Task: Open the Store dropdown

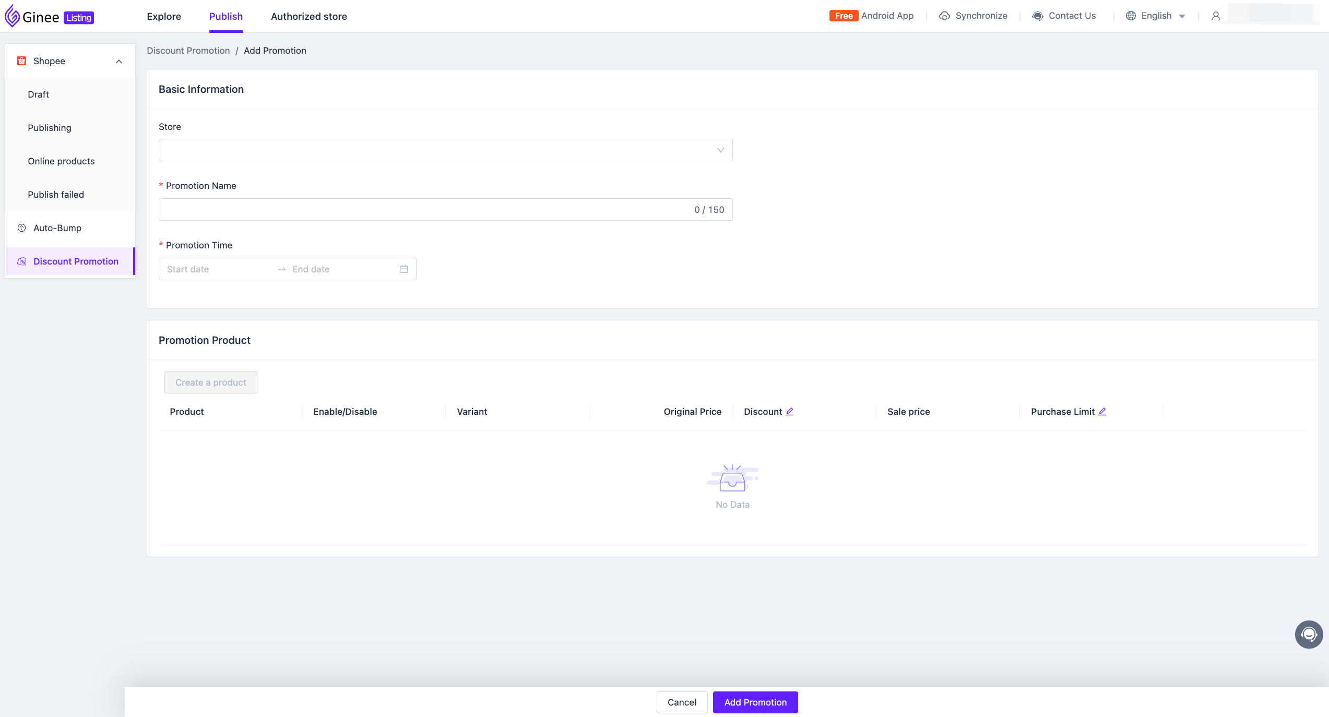Action: [x=445, y=150]
